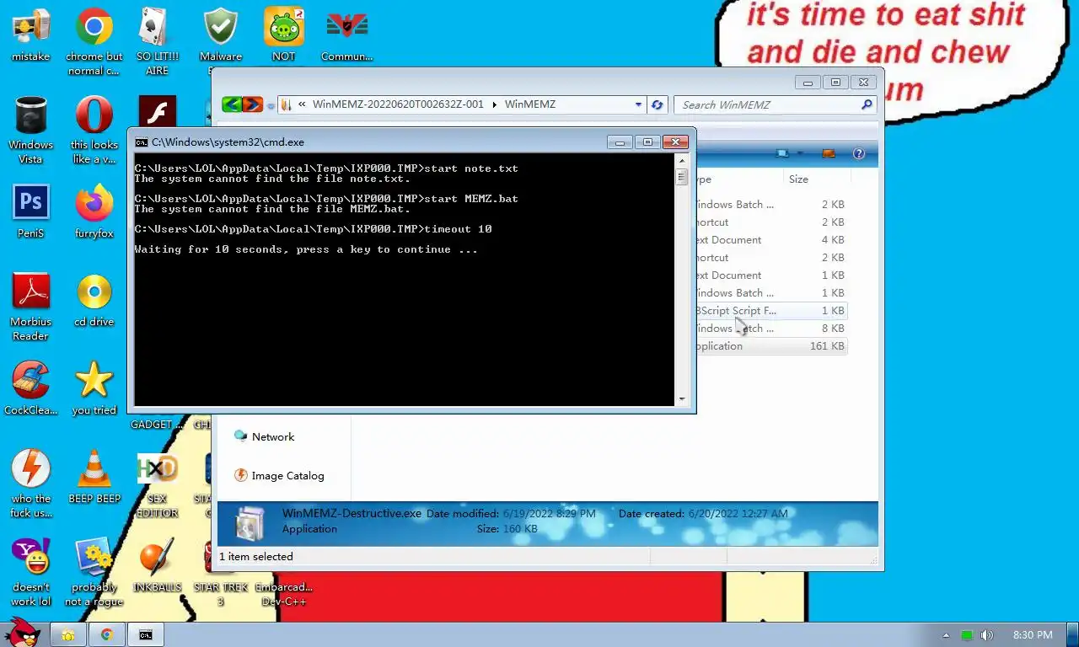Click the volume speaker tray icon
The image size is (1079, 647).
pyautogui.click(x=987, y=635)
